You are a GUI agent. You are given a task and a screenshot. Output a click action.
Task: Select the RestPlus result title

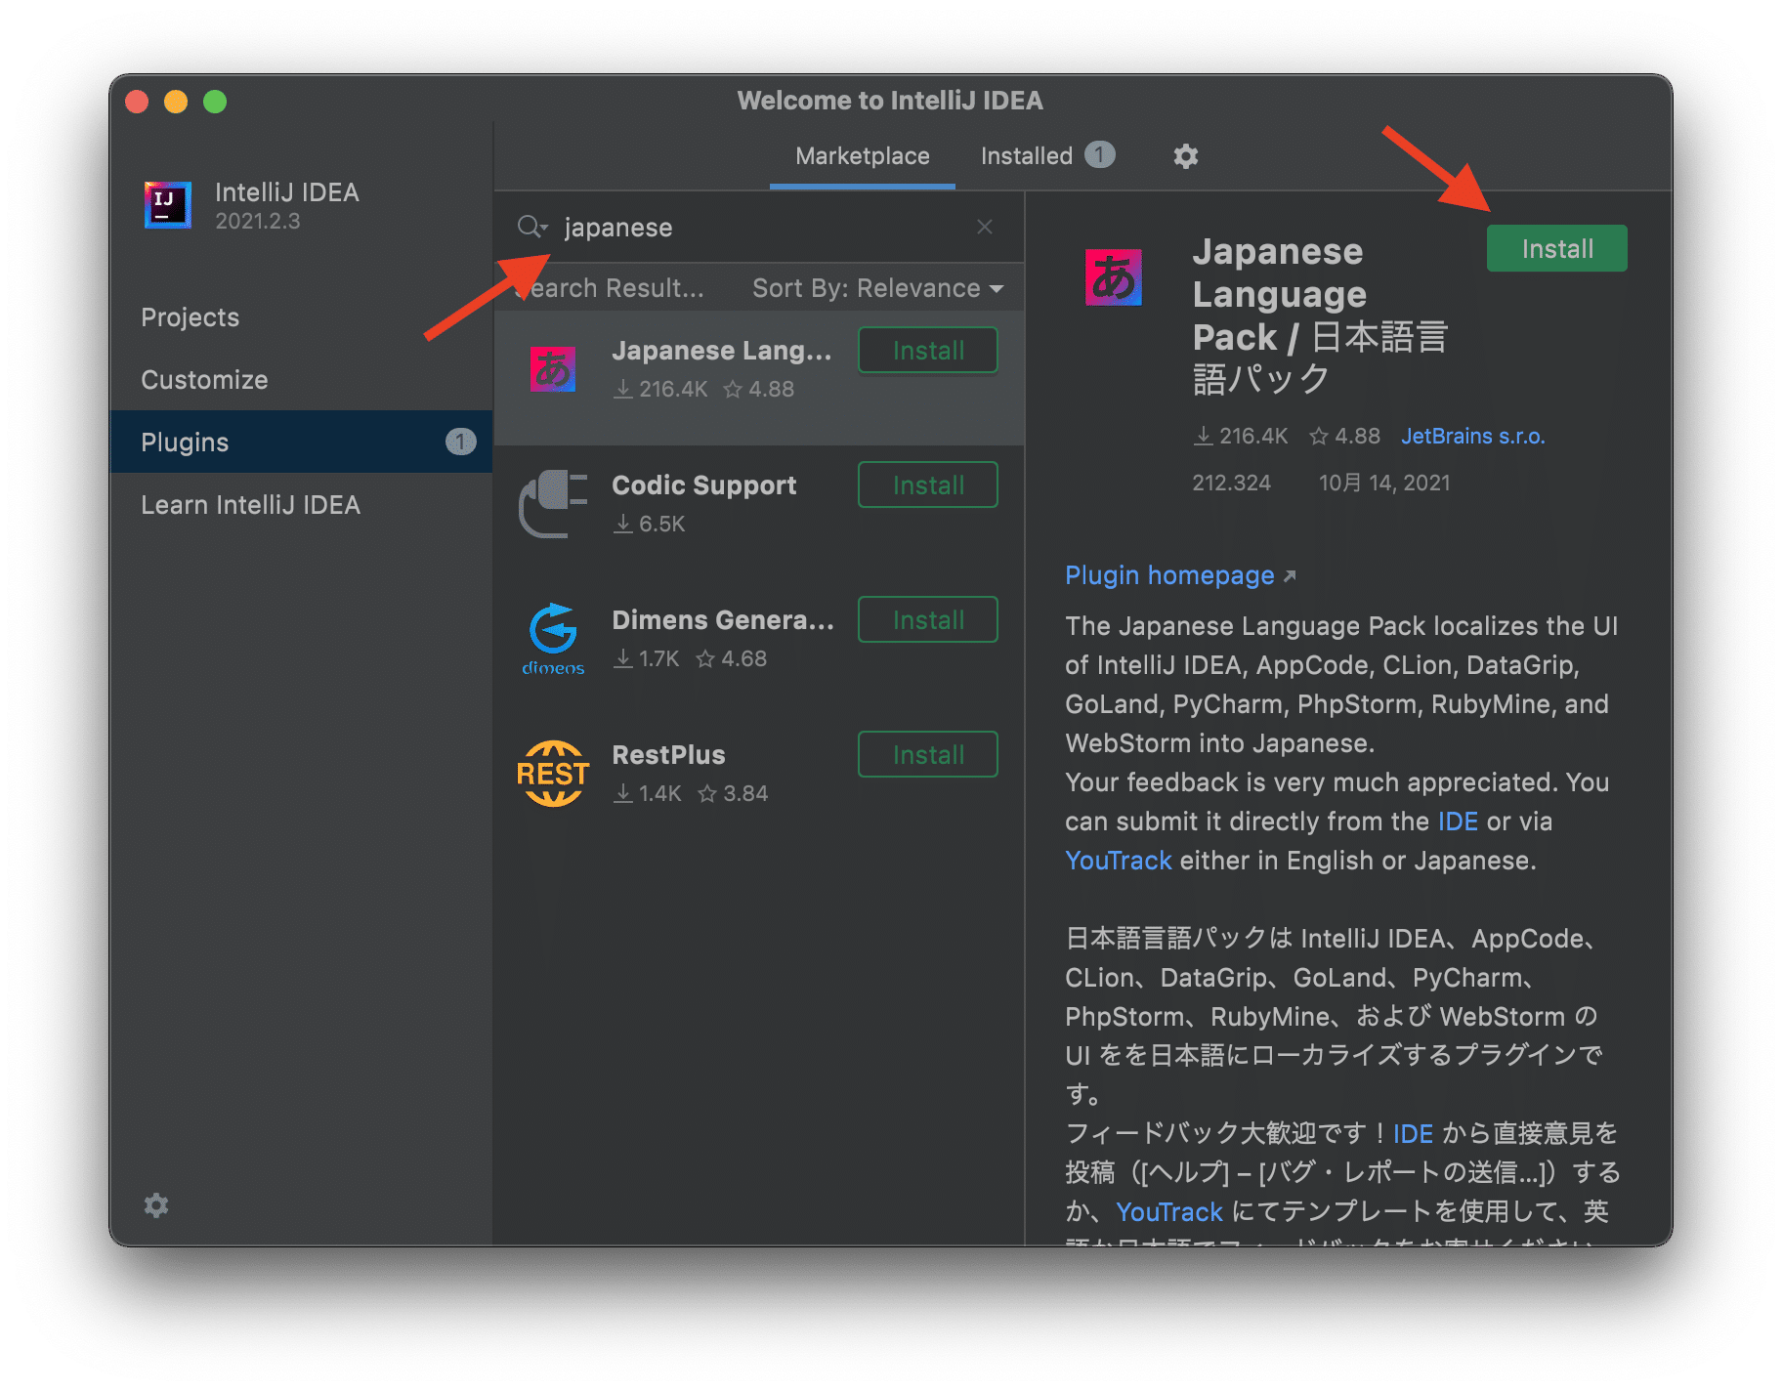pyautogui.click(x=668, y=755)
